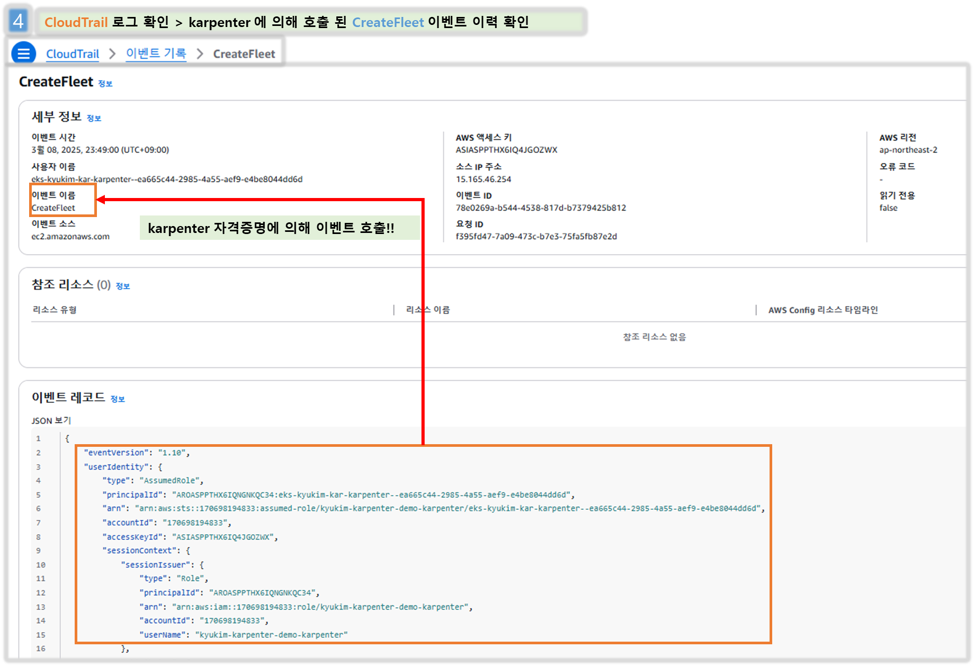Go to CloudTrail breadcrumb link
This screenshot has height=666, width=974.
pyautogui.click(x=73, y=54)
